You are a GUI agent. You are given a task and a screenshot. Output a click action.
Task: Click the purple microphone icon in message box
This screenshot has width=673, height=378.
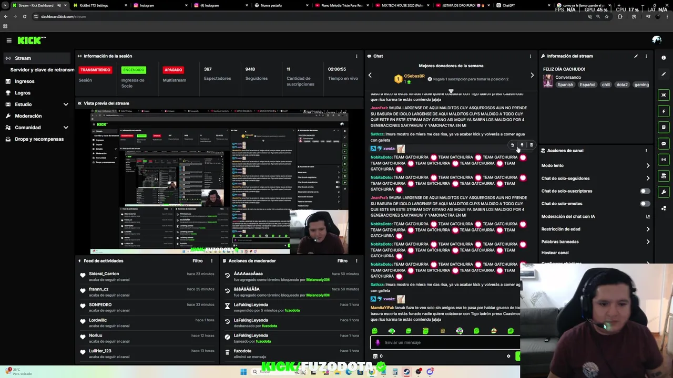coord(378,342)
